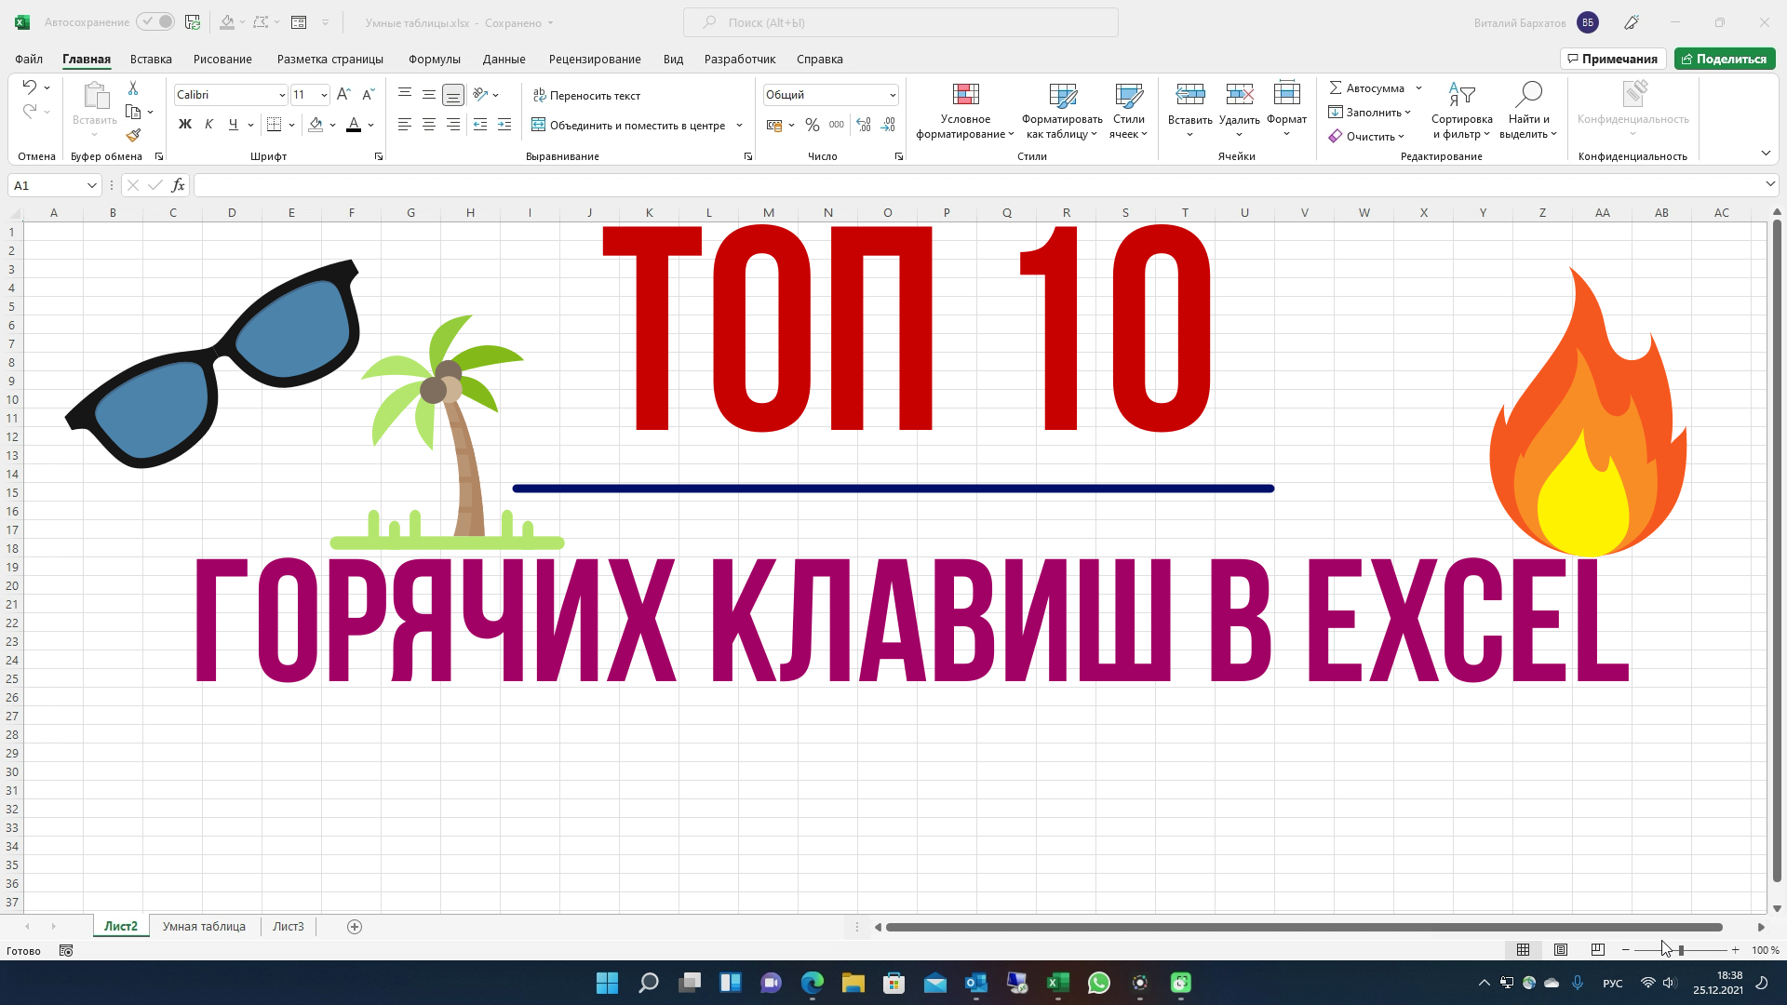Screen dimensions: 1787x1005
Task: Toggle underline Ч formatting
Action: (233, 125)
